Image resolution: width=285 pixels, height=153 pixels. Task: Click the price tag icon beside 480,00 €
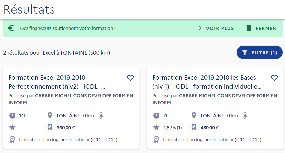click(194, 127)
